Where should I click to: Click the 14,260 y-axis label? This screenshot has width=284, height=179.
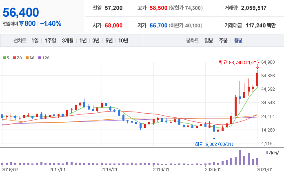268,130
